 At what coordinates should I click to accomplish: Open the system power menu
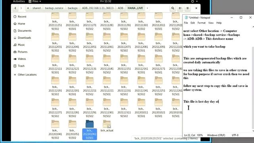point(194,2)
